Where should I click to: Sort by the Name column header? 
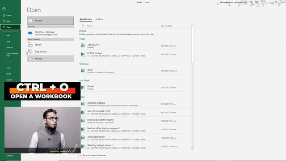click(89, 26)
